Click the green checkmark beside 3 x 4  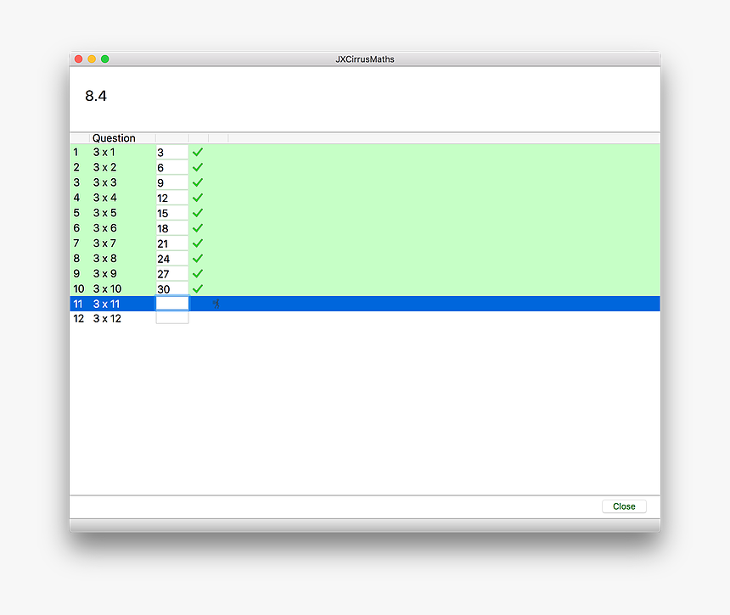[x=197, y=198]
